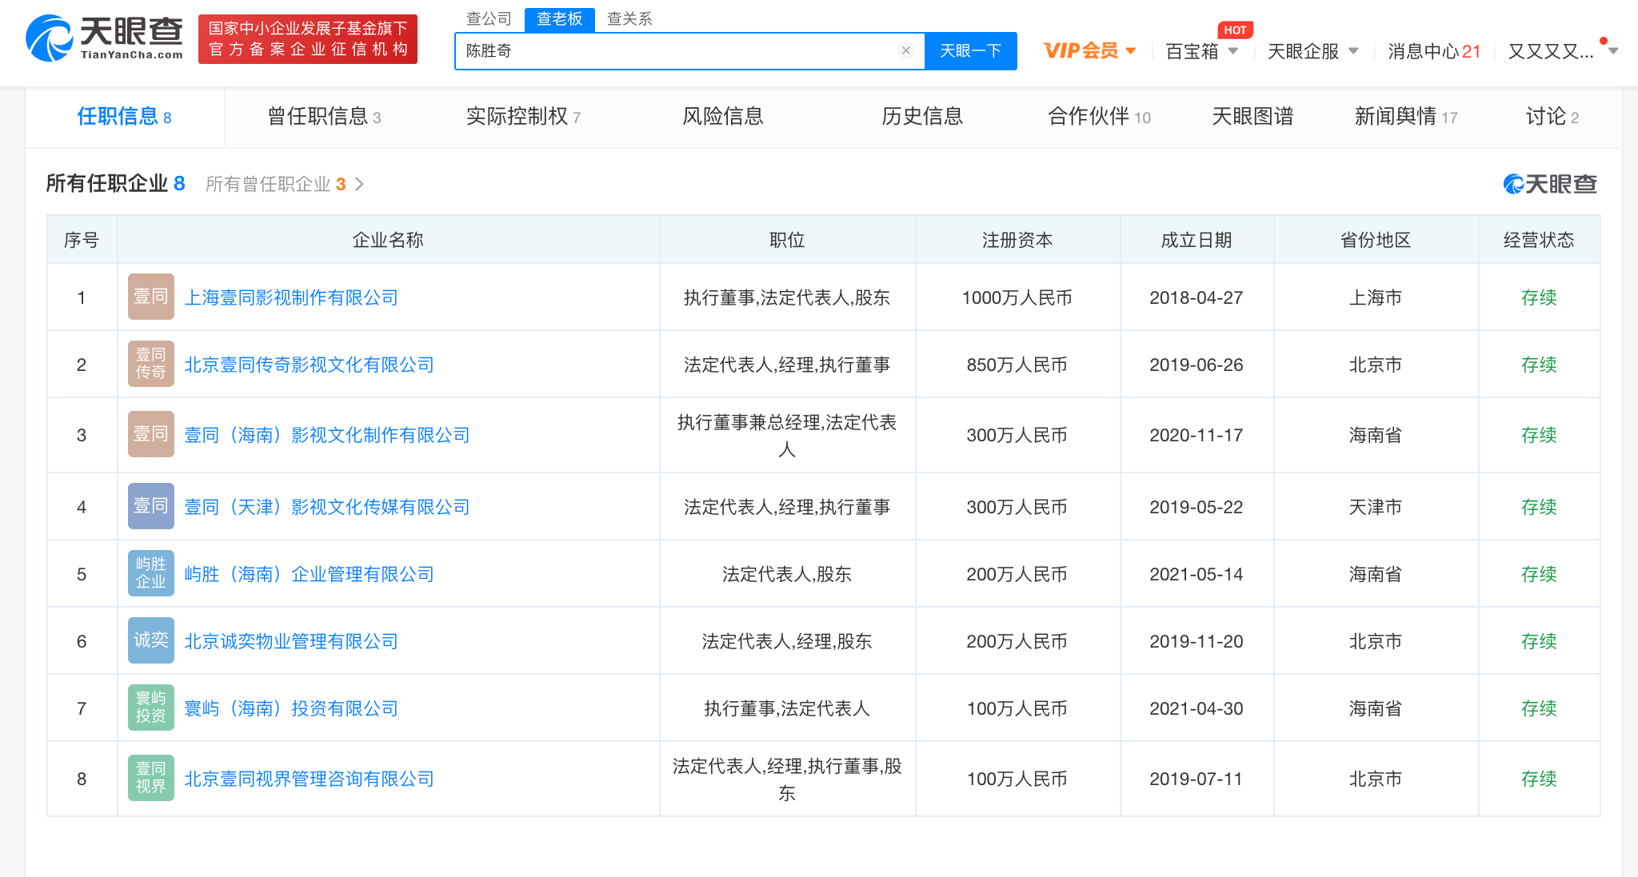Click 寰屿投资 green logo icon
1638x877 pixels.
pyautogui.click(x=150, y=708)
